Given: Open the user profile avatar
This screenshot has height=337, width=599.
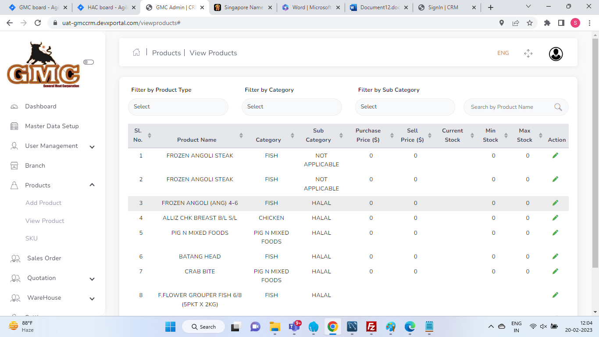Looking at the screenshot, I should click(556, 54).
